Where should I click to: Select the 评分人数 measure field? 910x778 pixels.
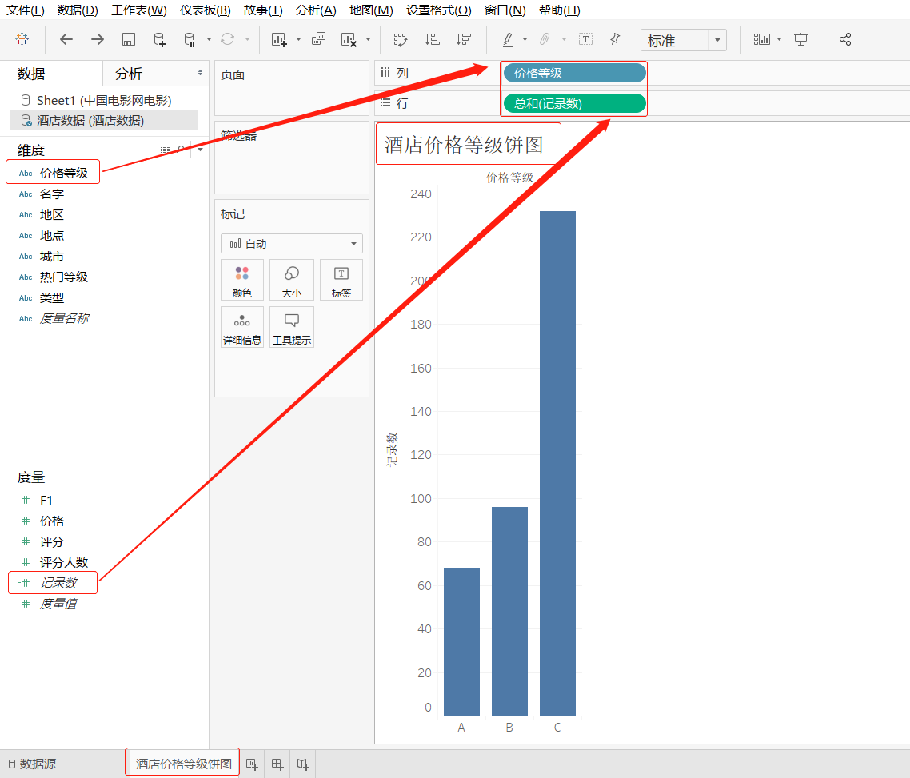coord(64,562)
